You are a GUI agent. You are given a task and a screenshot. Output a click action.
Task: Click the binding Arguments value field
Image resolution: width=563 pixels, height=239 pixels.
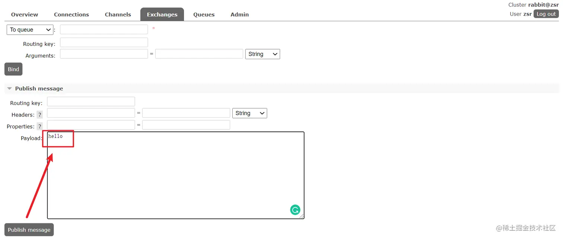[x=199, y=54]
